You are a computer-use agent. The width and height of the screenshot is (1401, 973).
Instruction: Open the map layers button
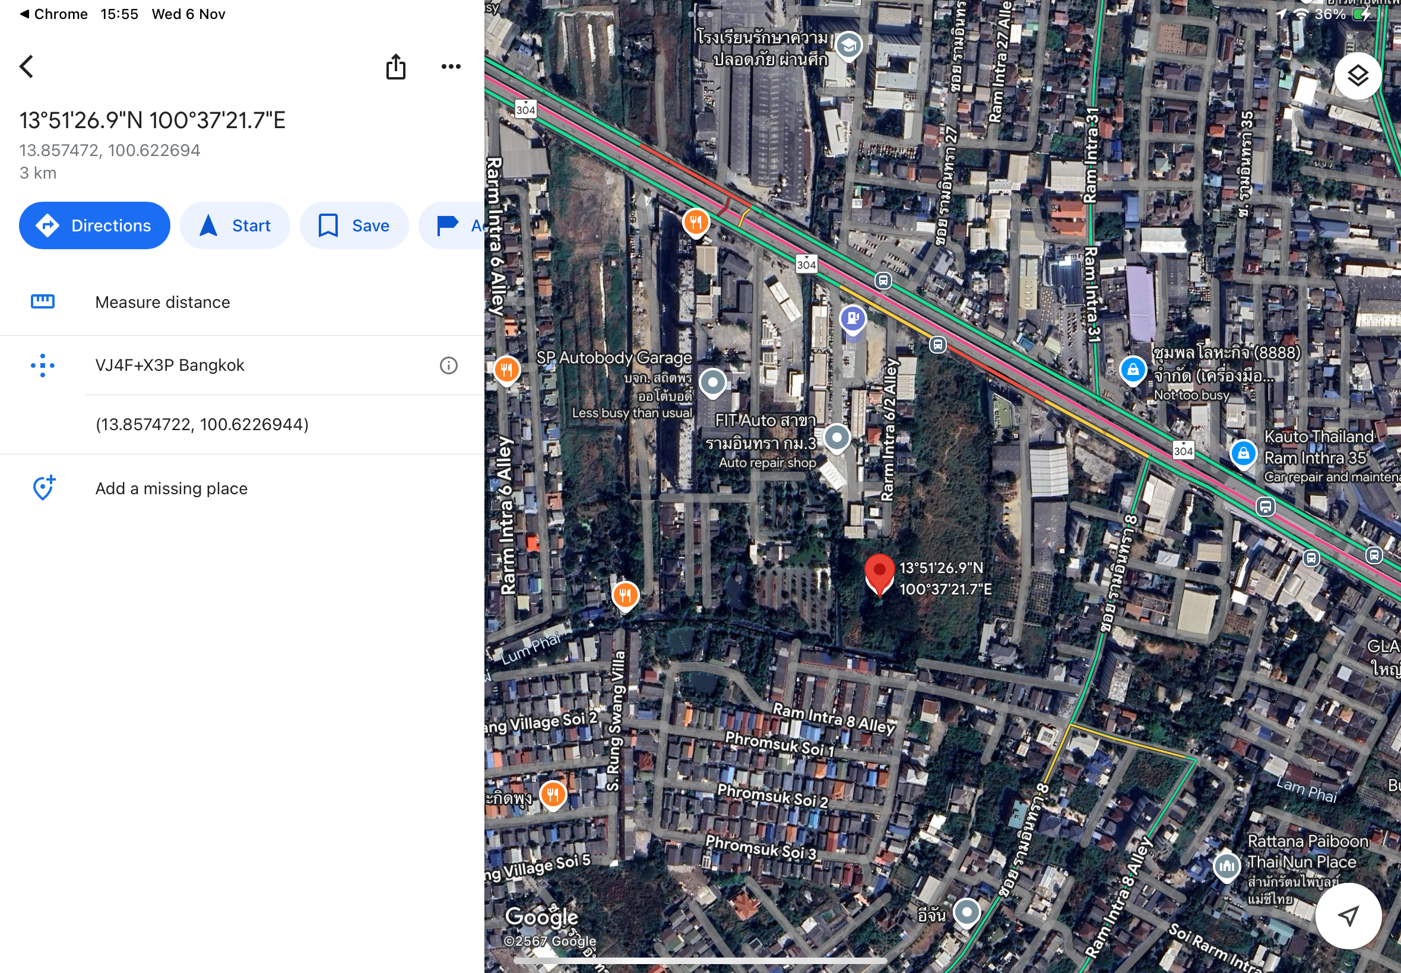[1357, 76]
